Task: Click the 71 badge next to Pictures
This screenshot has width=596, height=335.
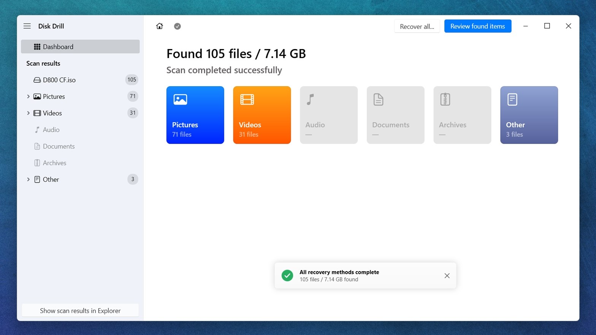Action: (133, 96)
